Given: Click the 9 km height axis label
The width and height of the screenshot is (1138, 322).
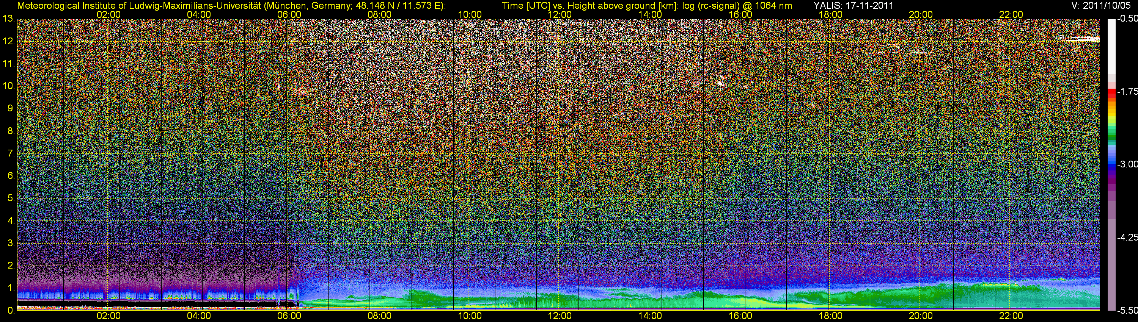Looking at the screenshot, I should tap(11, 108).
